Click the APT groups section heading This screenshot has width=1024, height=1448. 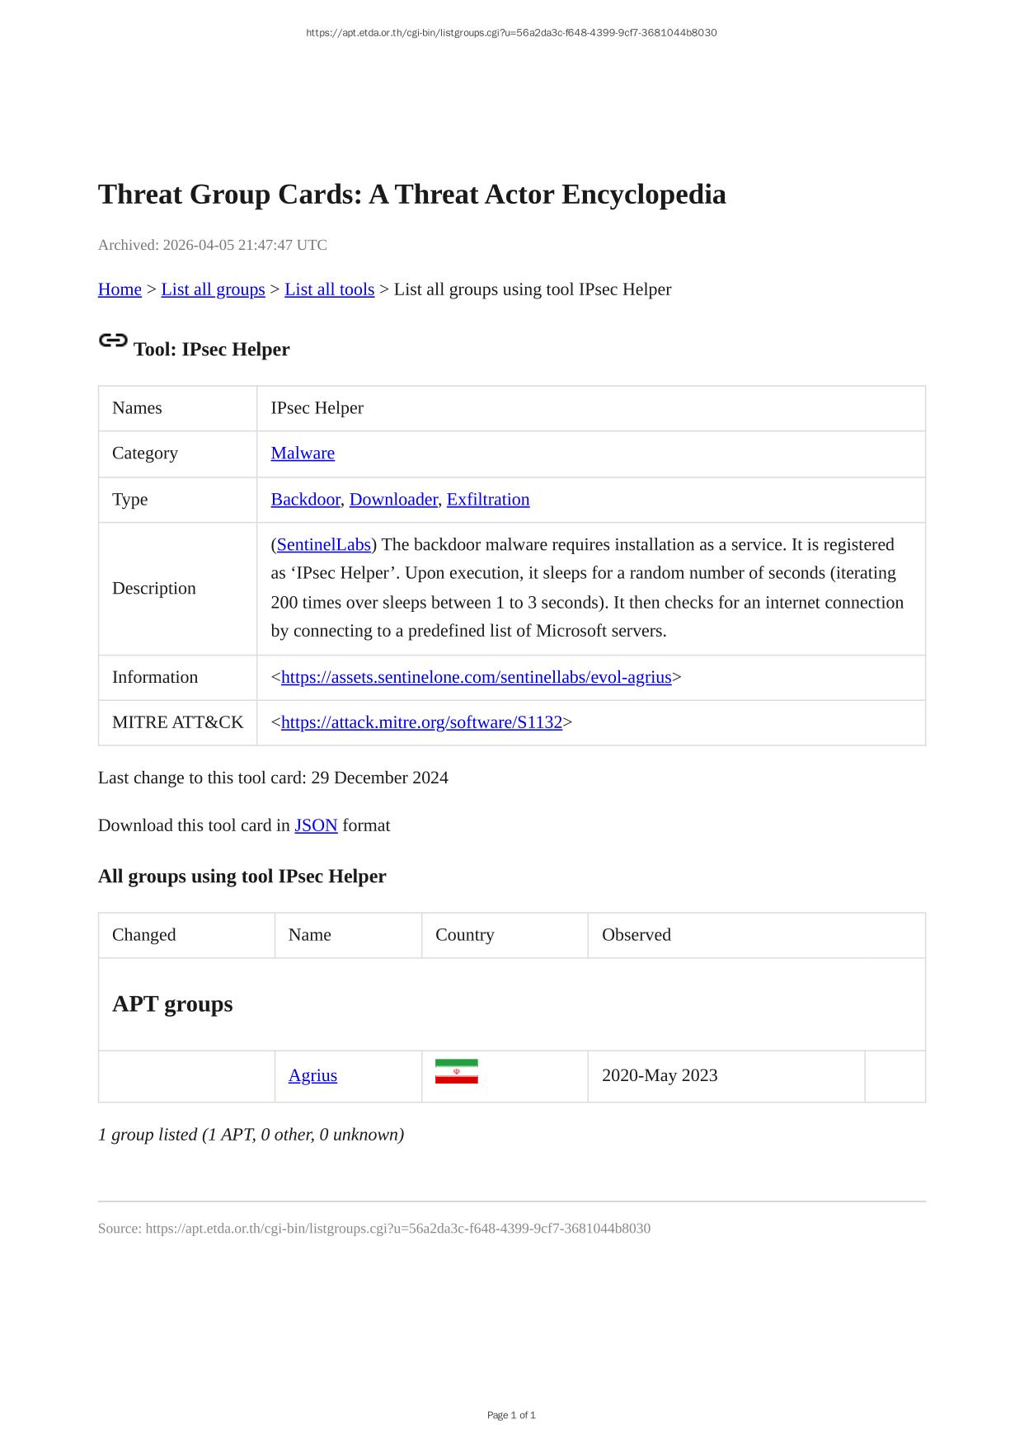172,1004
